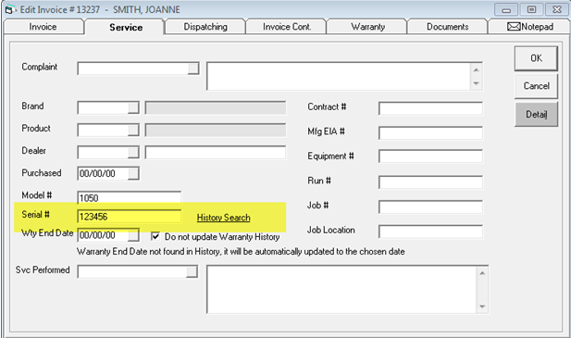571x338 pixels.
Task: Click the Cancel button
Action: pyautogui.click(x=536, y=86)
